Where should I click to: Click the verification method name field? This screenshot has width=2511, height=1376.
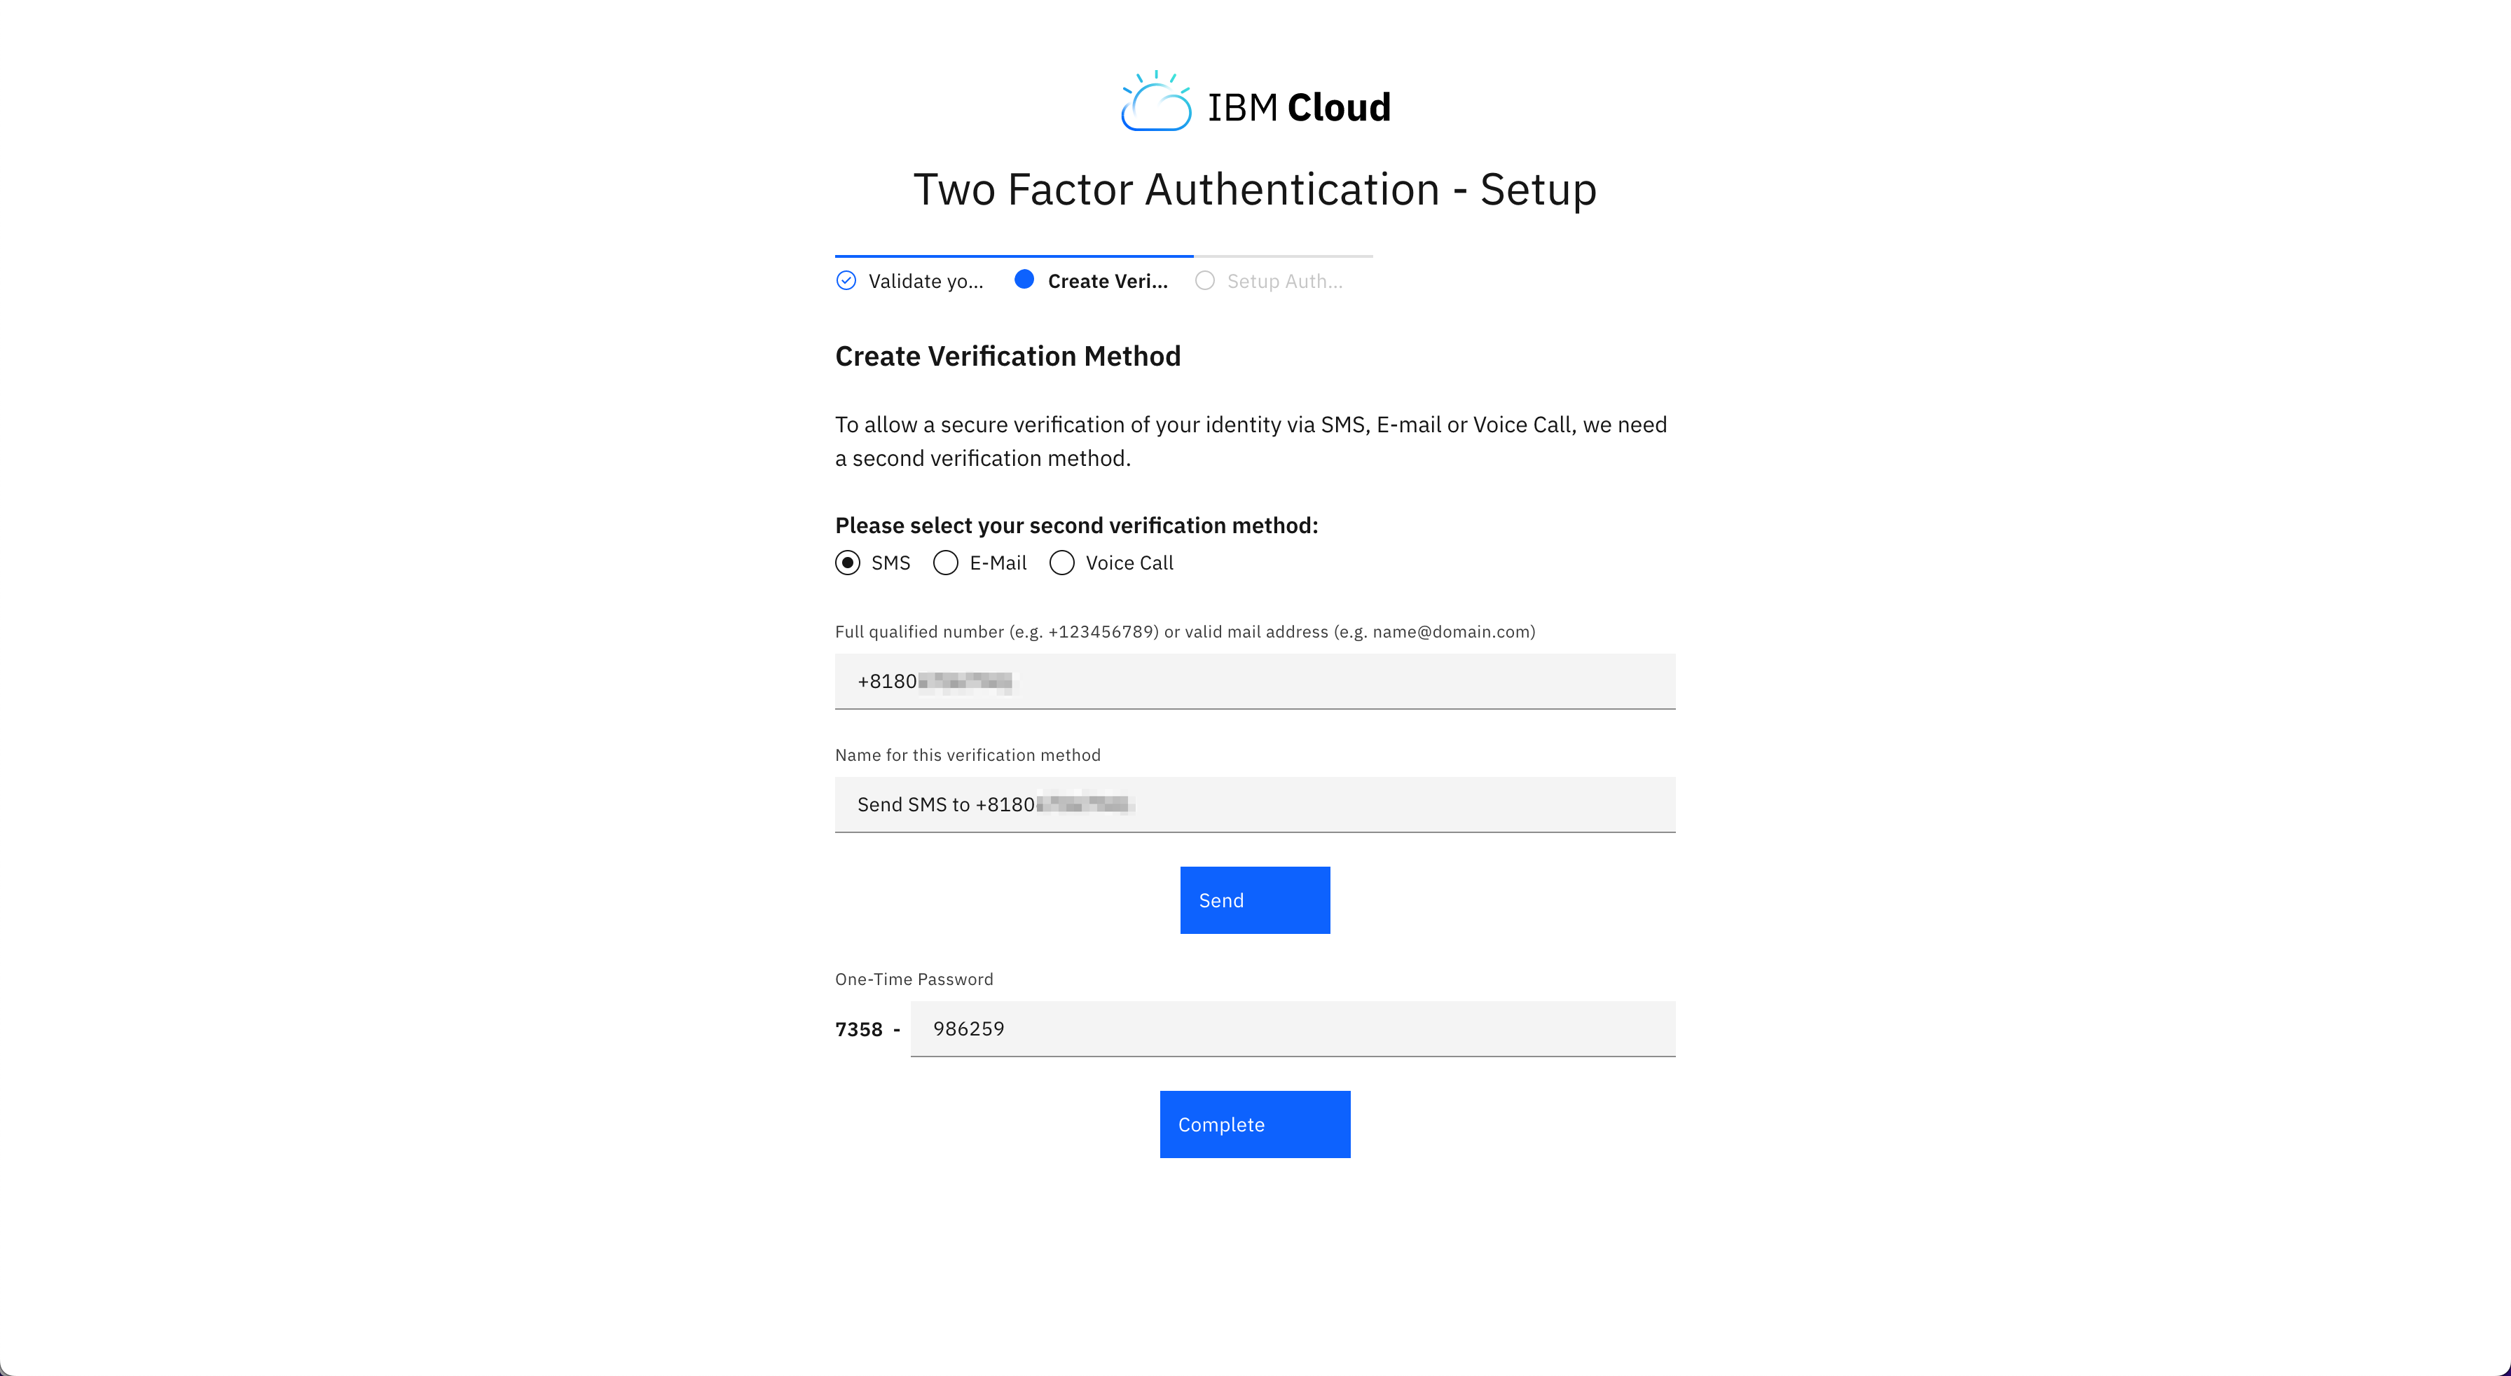1253,804
